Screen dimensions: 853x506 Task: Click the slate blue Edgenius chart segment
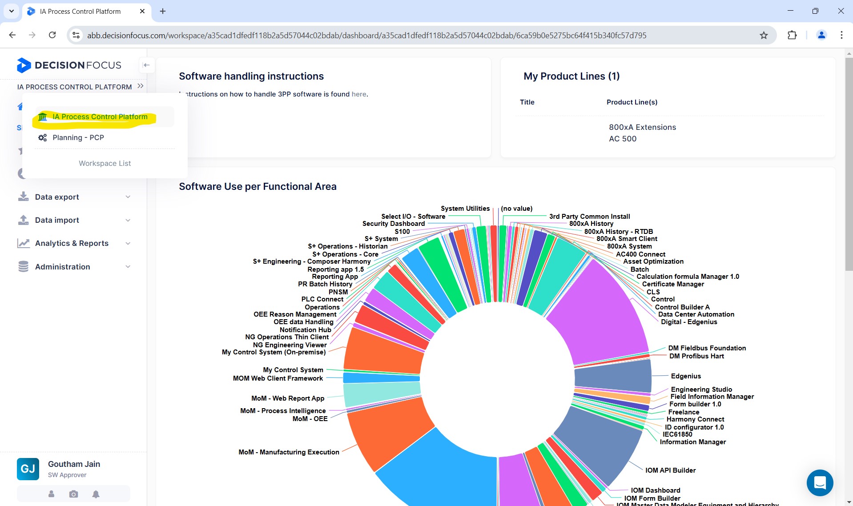click(614, 376)
